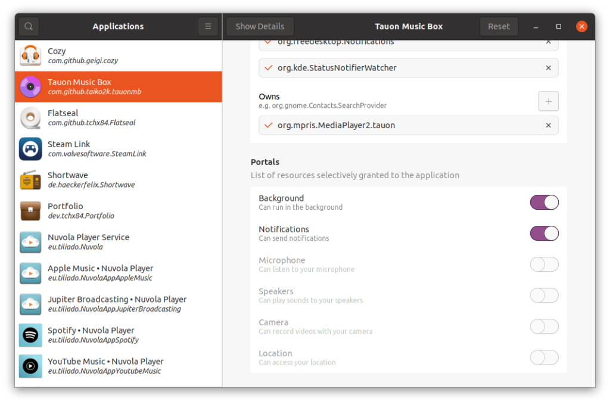Click the Nuvola Player Service cloud icon

(x=30, y=242)
